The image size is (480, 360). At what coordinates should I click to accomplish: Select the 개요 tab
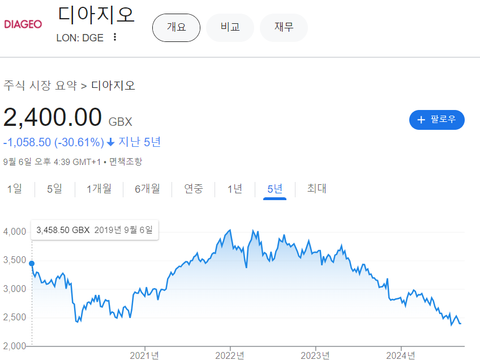177,28
